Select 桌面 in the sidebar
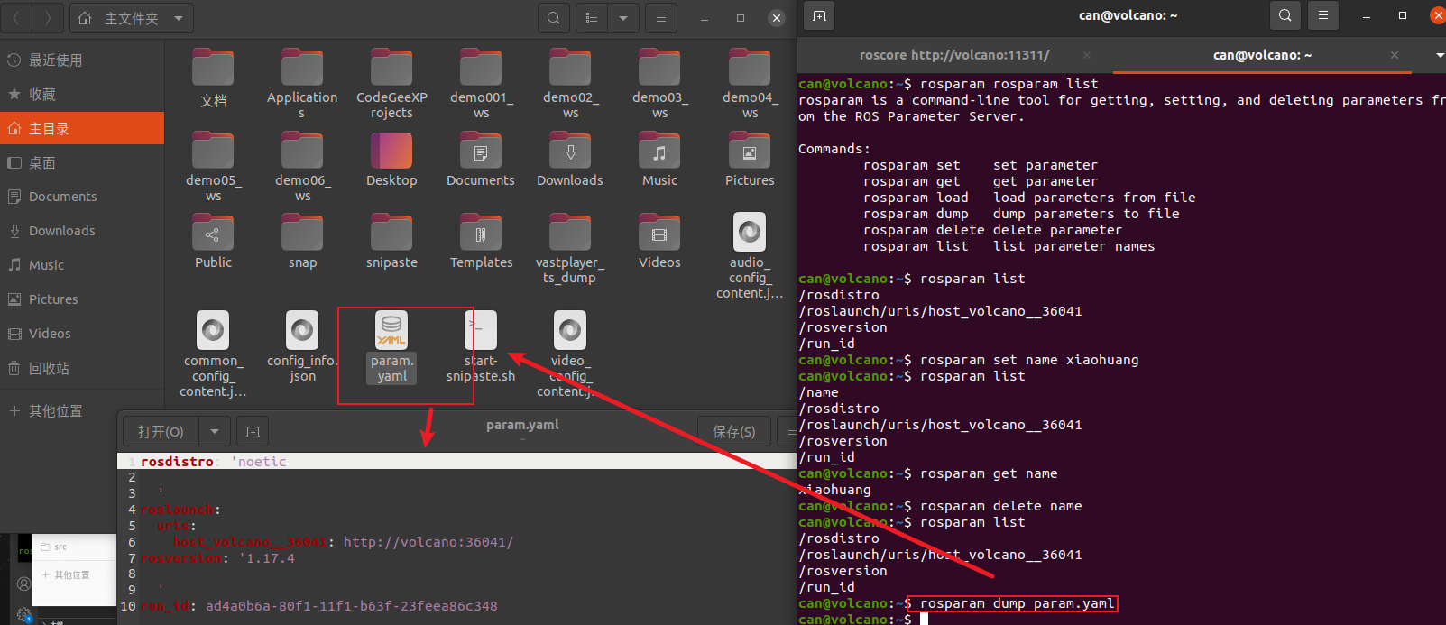Viewport: 1446px width, 625px height. tap(82, 163)
